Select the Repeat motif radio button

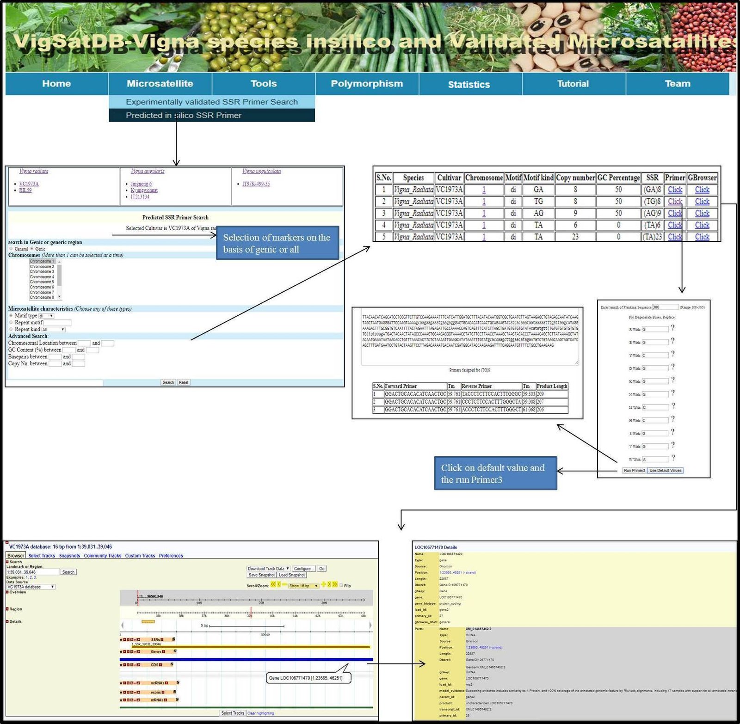click(11, 322)
